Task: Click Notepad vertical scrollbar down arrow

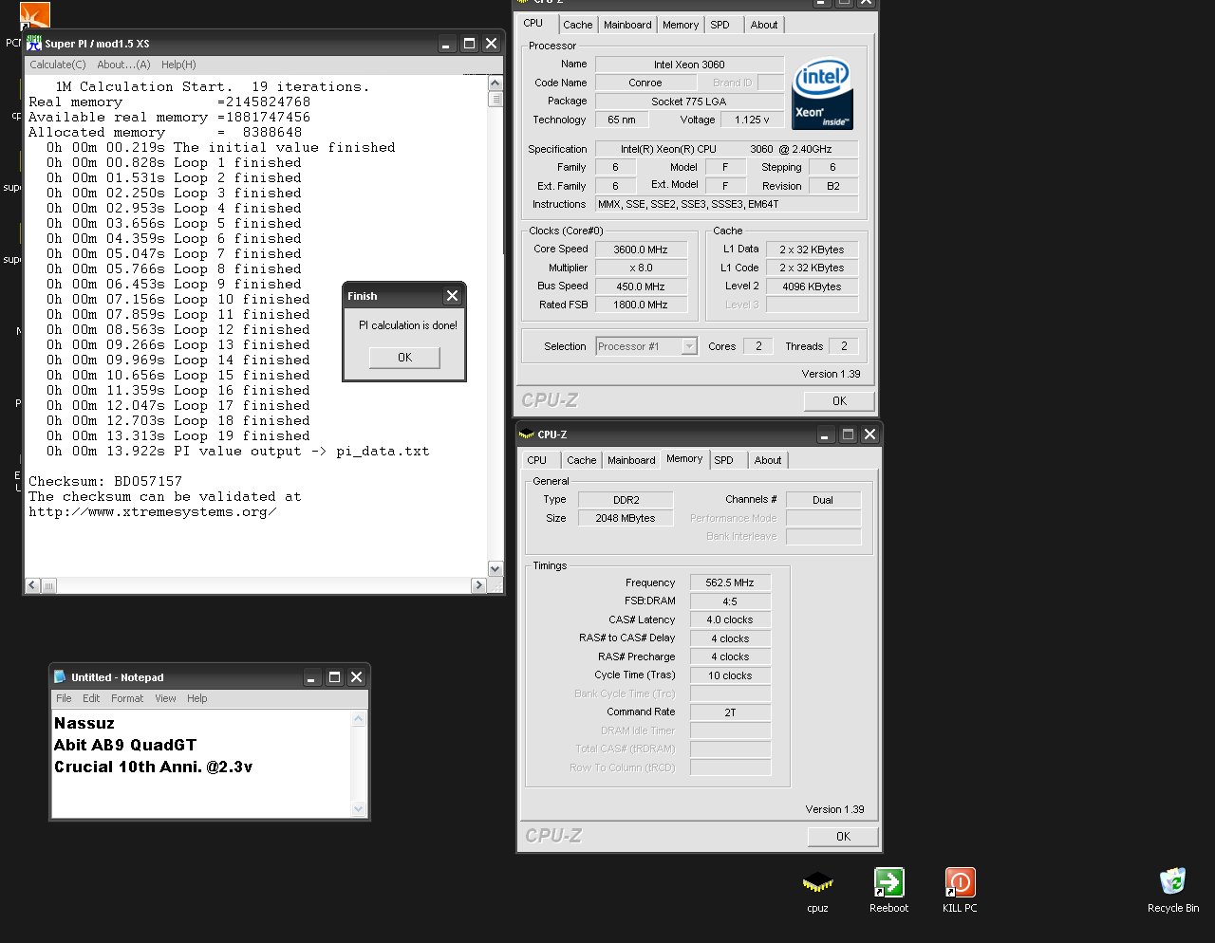Action: coord(358,809)
